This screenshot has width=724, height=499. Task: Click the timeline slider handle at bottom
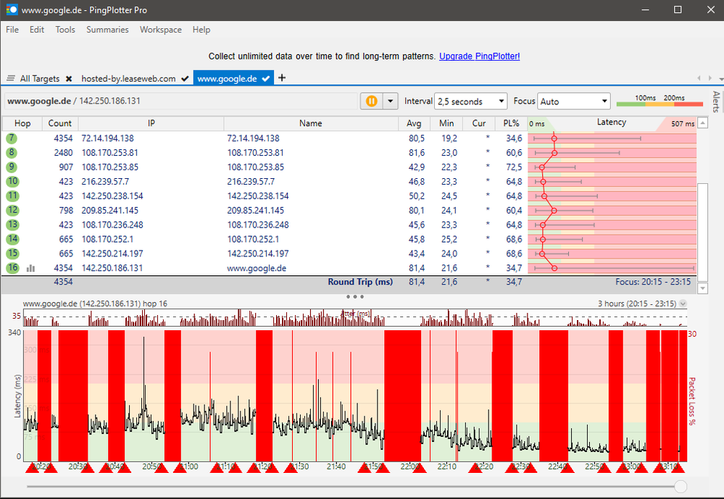[681, 486]
